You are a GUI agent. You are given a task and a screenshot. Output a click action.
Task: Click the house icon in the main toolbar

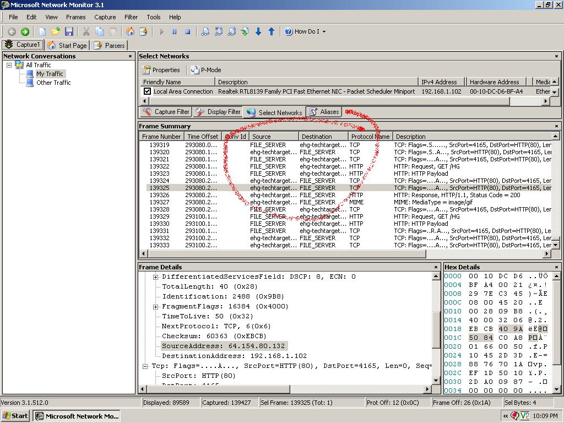pos(130,31)
